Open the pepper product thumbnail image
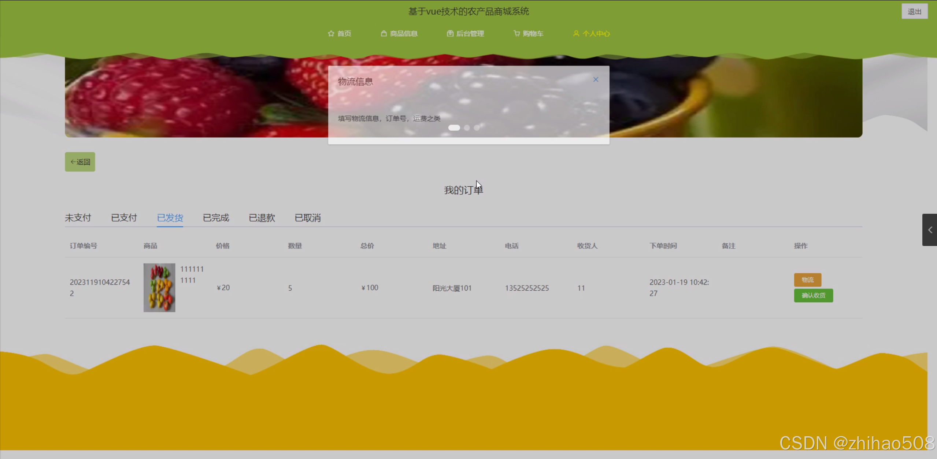Screen dimensions: 937x459 point(159,288)
